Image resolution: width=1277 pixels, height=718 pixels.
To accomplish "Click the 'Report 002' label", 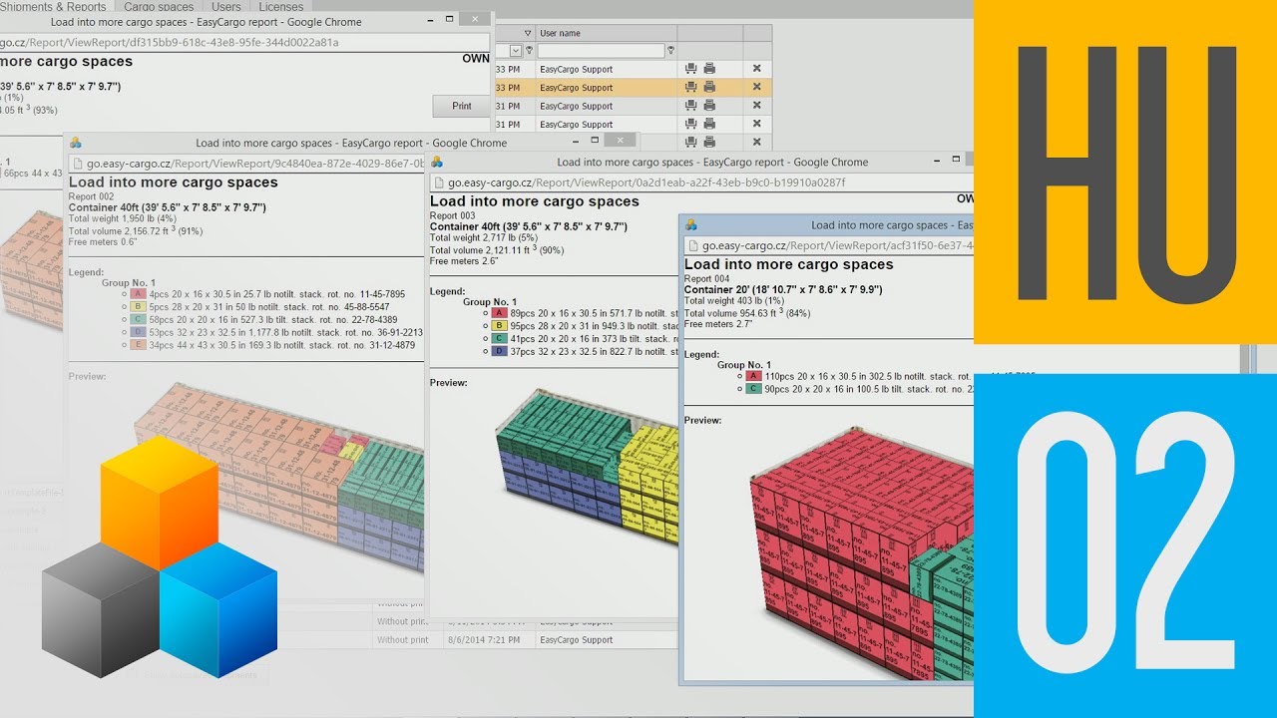I will pos(92,197).
